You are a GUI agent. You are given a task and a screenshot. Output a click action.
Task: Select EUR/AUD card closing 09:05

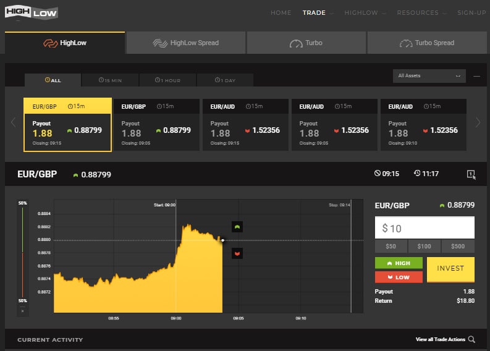[334, 125]
